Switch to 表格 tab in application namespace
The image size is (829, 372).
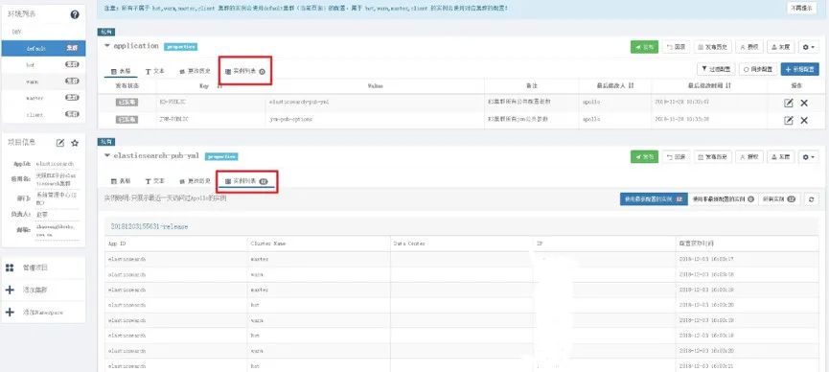121,71
